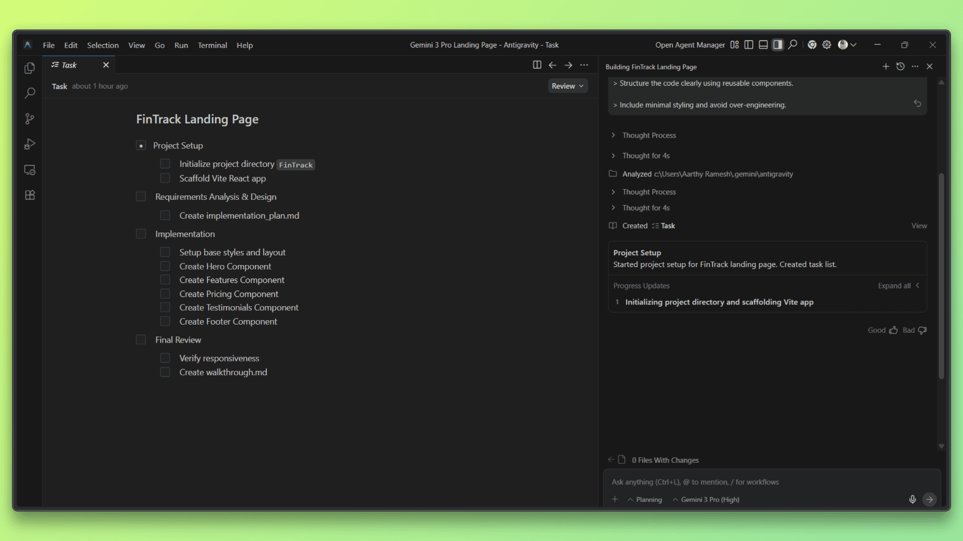Open the Review dropdown
This screenshot has height=541, width=963.
tap(567, 86)
